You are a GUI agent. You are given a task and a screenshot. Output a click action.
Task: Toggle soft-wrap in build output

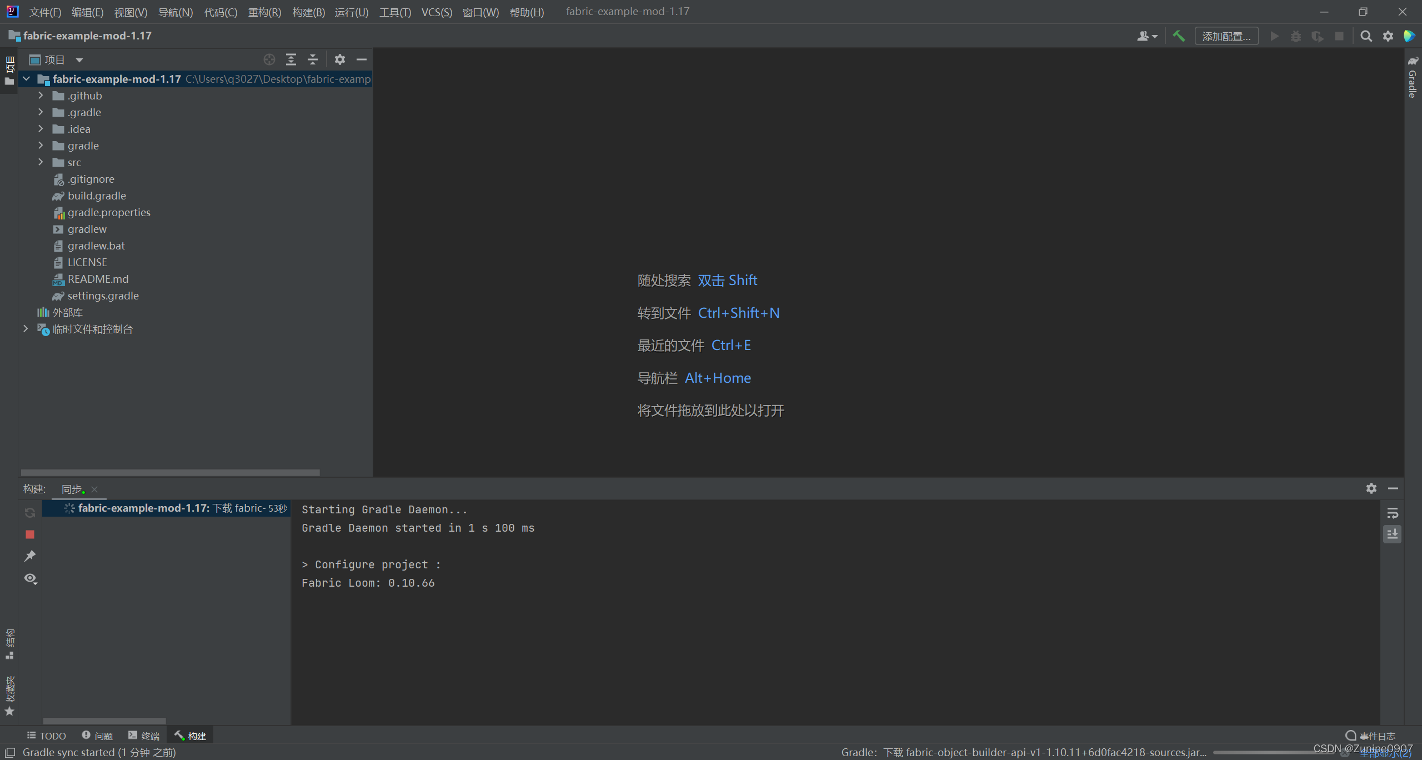click(1393, 513)
